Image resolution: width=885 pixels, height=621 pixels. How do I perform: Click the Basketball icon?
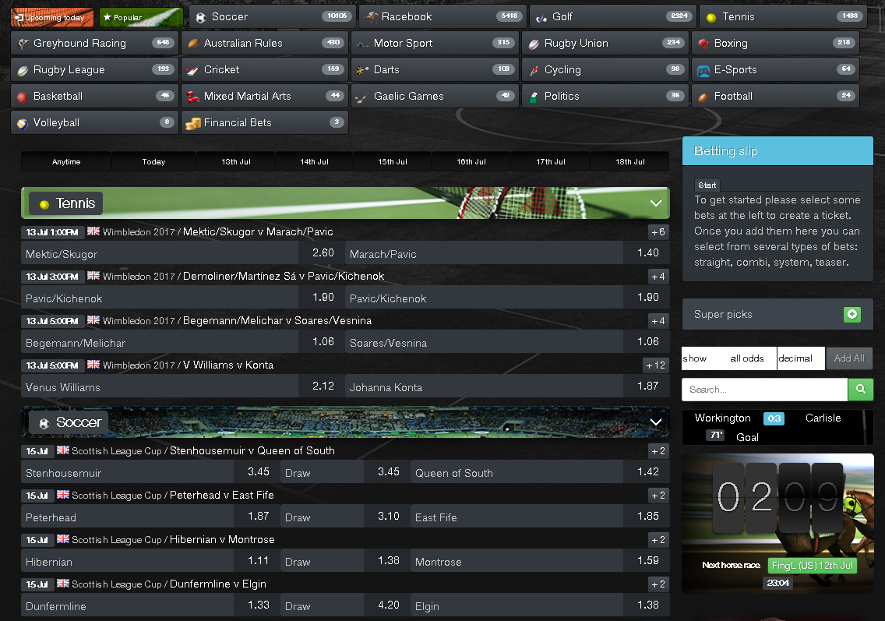(23, 97)
